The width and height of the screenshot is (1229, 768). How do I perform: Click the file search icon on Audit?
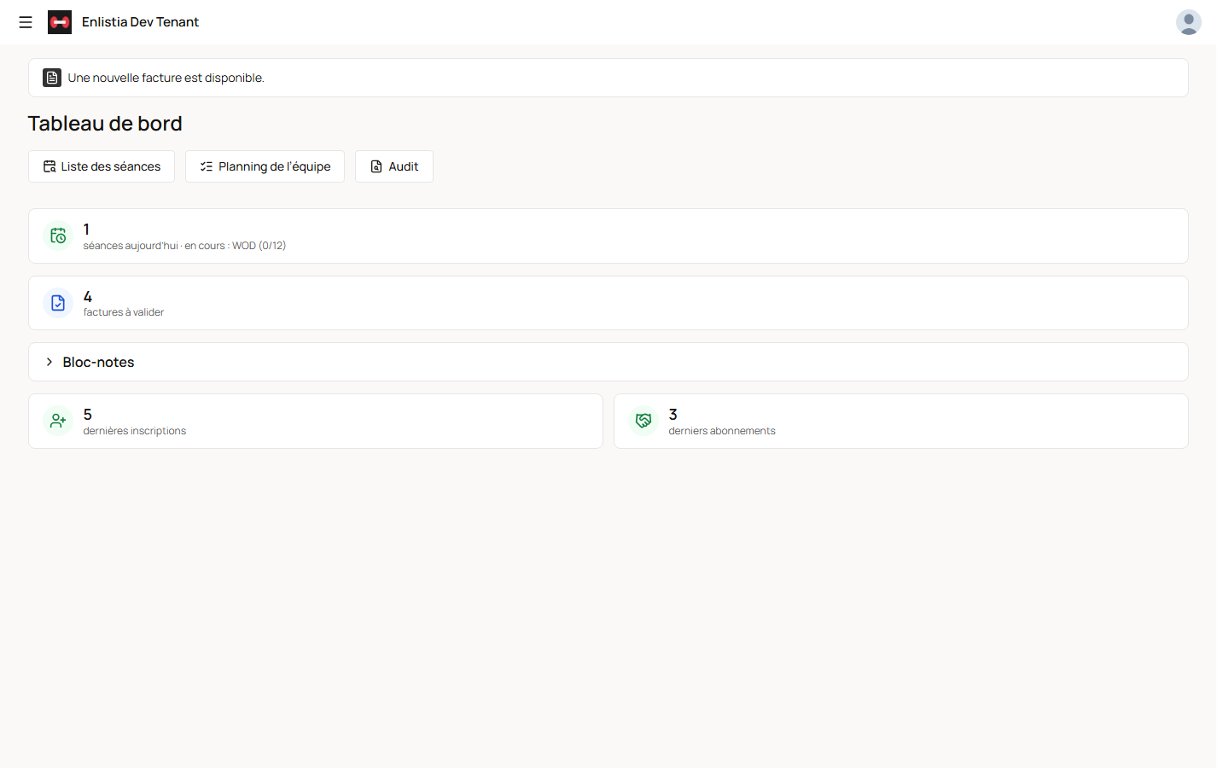pos(376,166)
